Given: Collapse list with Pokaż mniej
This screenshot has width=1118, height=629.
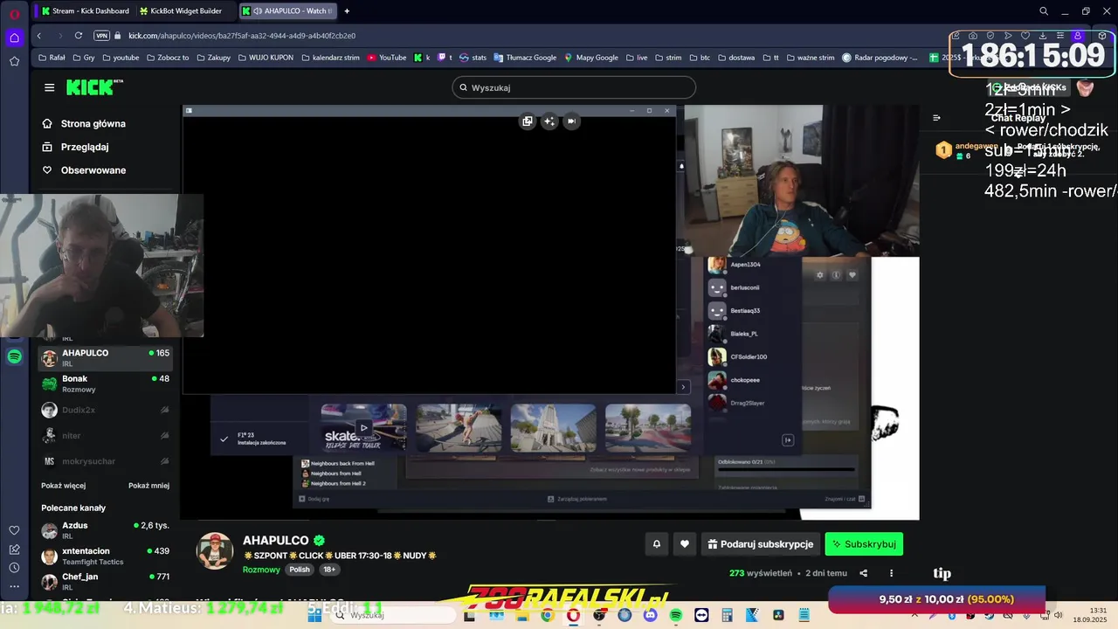Looking at the screenshot, I should (x=148, y=486).
